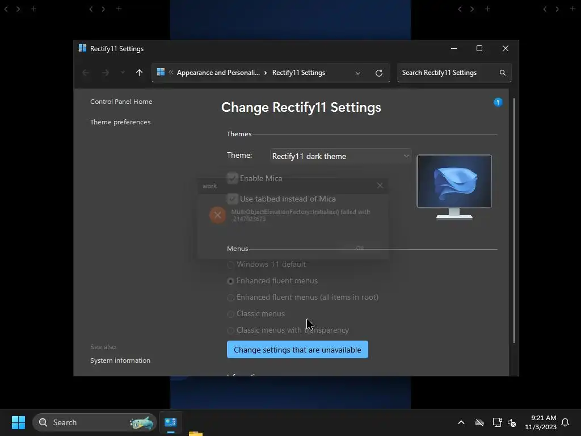
Task: Click Change settings that are unavailable
Action: coord(297,350)
